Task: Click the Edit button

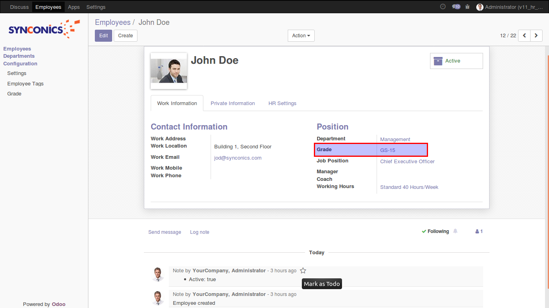Action: [103, 36]
